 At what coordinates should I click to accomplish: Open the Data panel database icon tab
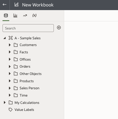(x=6, y=15)
